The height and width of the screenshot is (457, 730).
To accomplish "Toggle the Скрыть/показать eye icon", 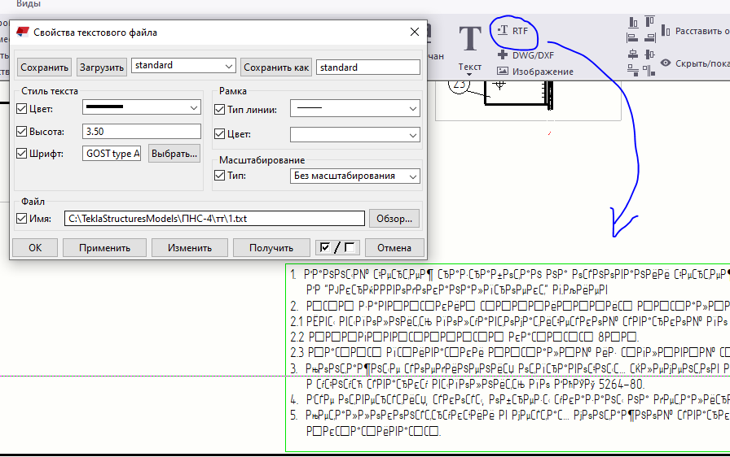I will click(666, 63).
